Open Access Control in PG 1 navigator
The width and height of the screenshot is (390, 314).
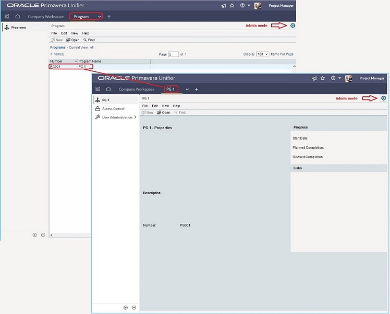click(x=113, y=108)
